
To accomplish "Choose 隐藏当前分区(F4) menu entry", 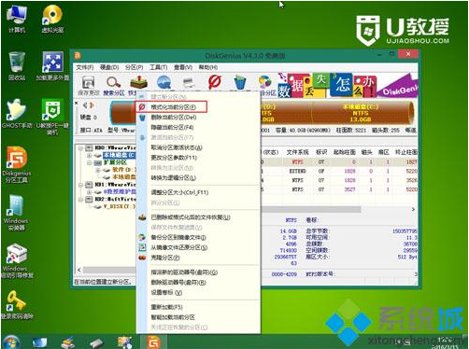I will (x=198, y=128).
